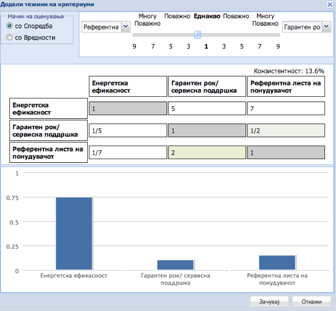Screen dimensions: 336x311
Task: Click the Енергетска ефикасност chart axis label
Action: click(x=74, y=276)
